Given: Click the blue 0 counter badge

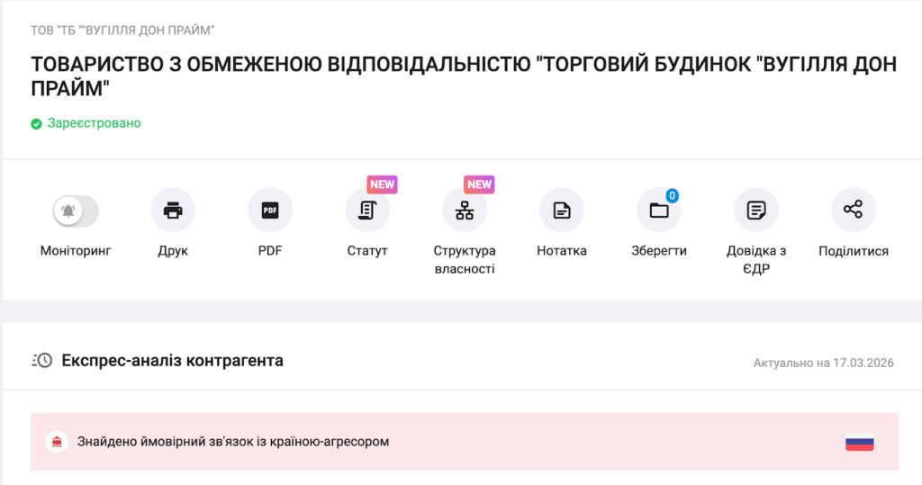Looking at the screenshot, I should click(x=672, y=195).
